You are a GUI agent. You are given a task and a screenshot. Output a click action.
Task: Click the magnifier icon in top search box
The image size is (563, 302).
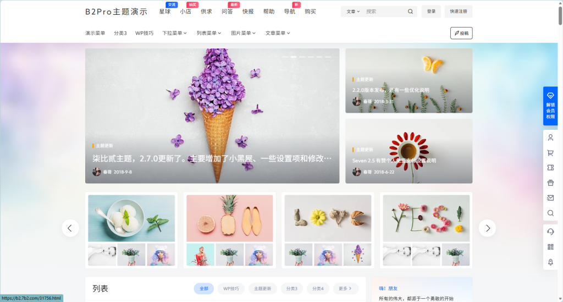pos(410,12)
